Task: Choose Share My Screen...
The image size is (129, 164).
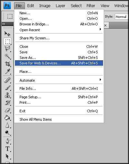Action: coord(59,38)
